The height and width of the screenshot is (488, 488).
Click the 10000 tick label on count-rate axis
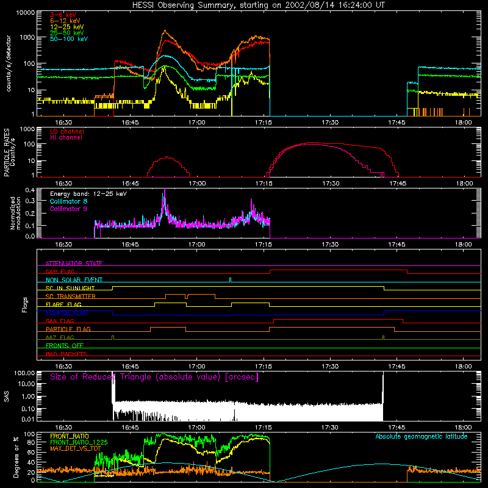(25, 13)
